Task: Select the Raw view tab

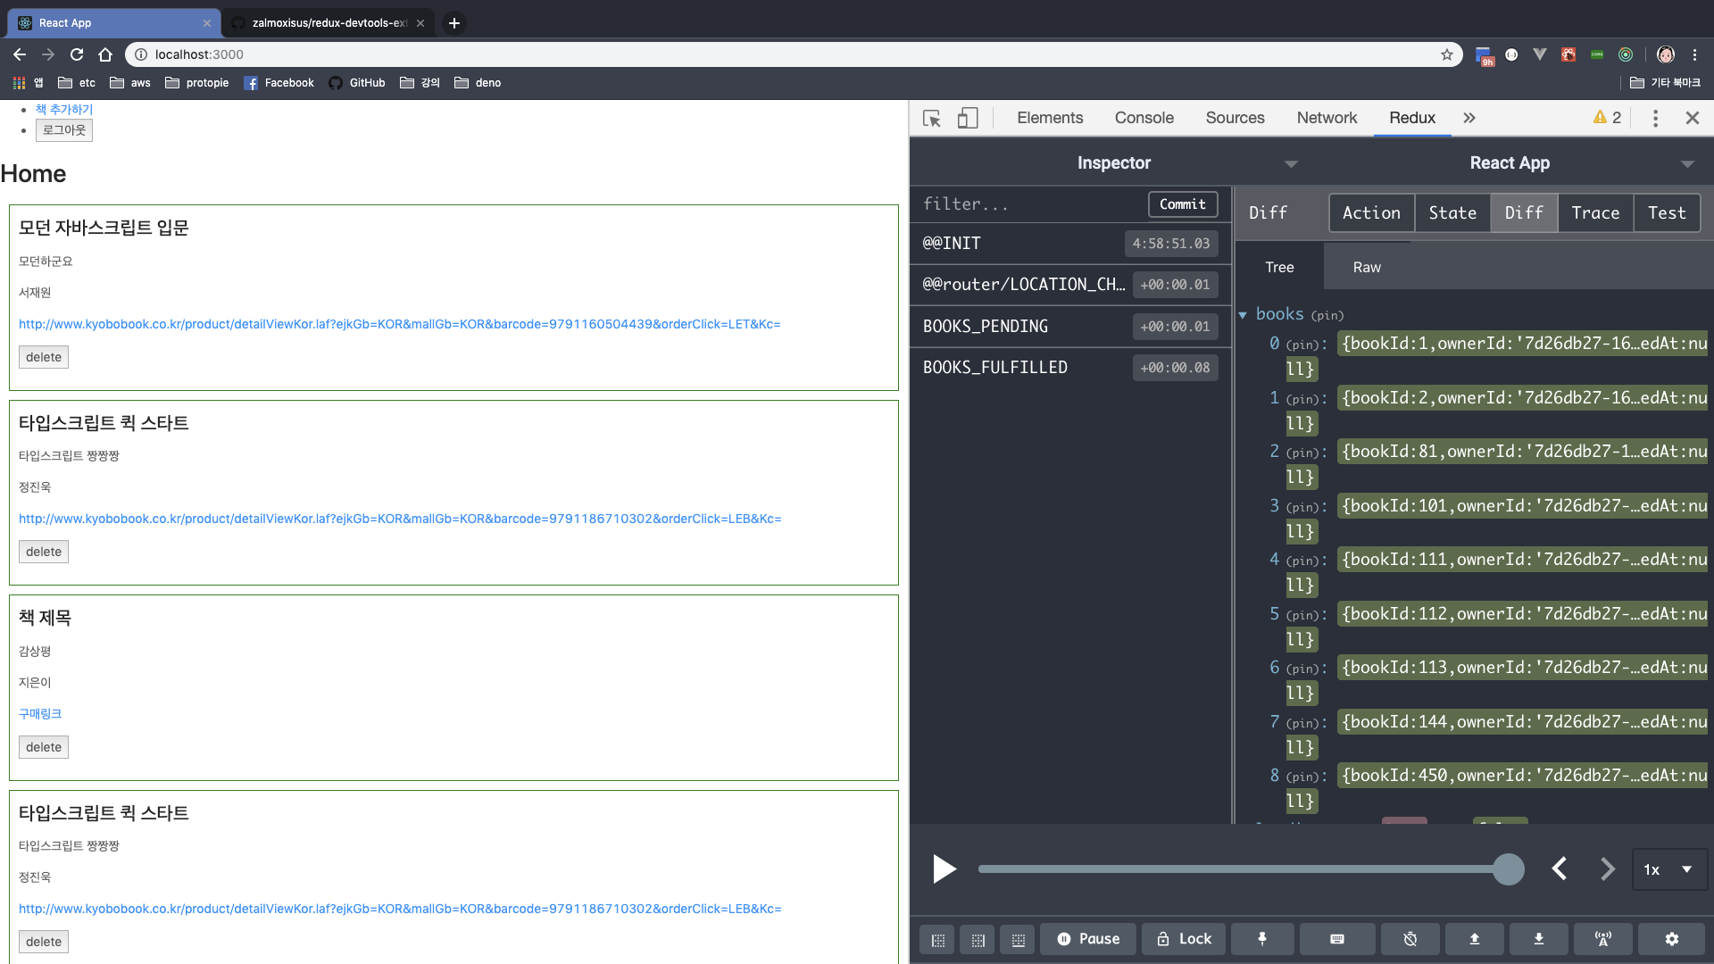Action: point(1366,267)
